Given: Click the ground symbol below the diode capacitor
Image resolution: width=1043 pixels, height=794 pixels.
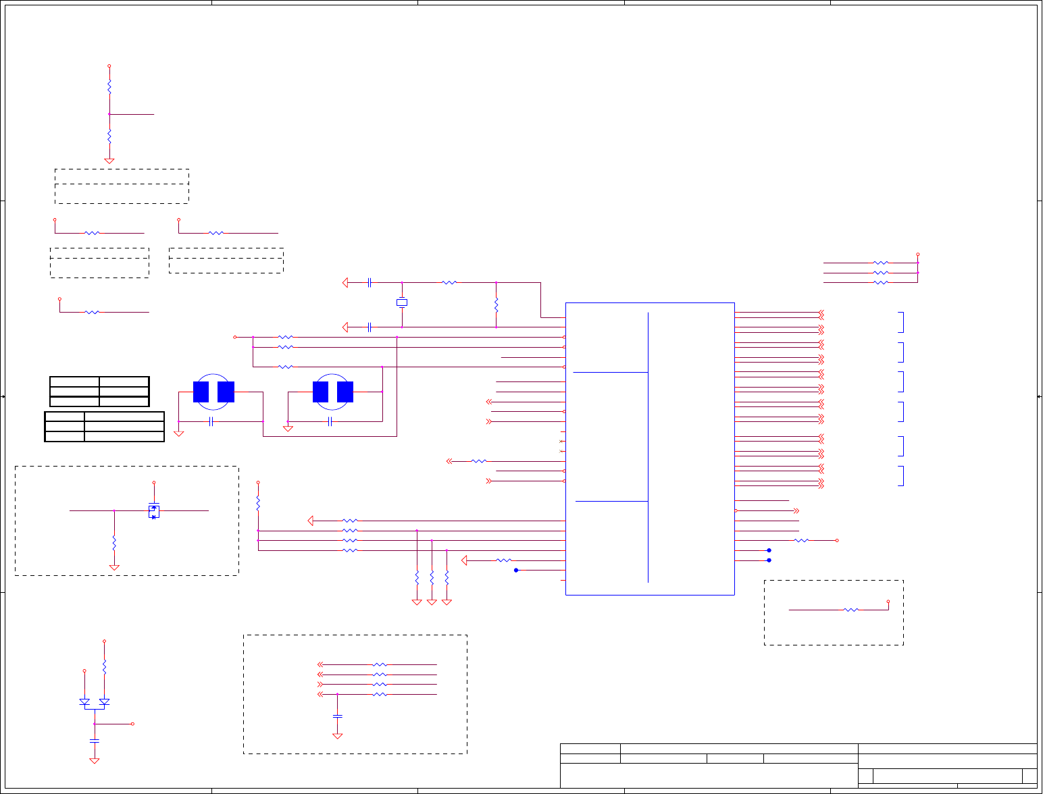Looking at the screenshot, I should click(x=95, y=760).
